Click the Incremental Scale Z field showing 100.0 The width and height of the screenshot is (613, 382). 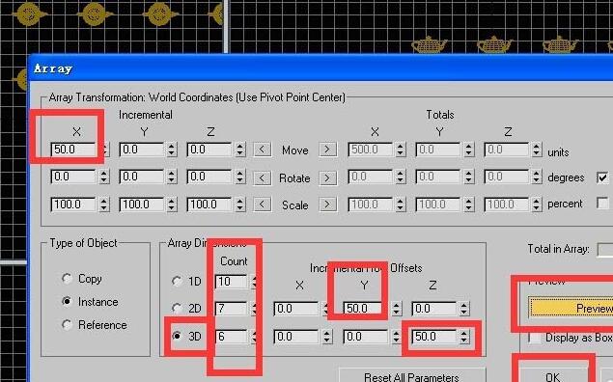[209, 205]
